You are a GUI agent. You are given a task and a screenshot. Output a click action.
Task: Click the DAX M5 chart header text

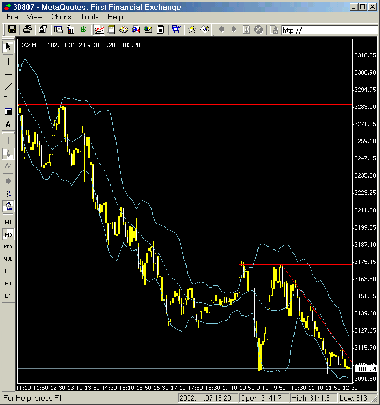tap(30, 45)
